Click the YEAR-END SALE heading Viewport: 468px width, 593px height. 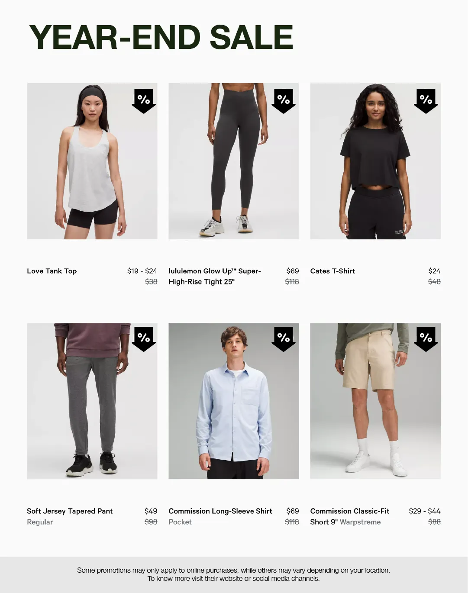[x=161, y=37]
